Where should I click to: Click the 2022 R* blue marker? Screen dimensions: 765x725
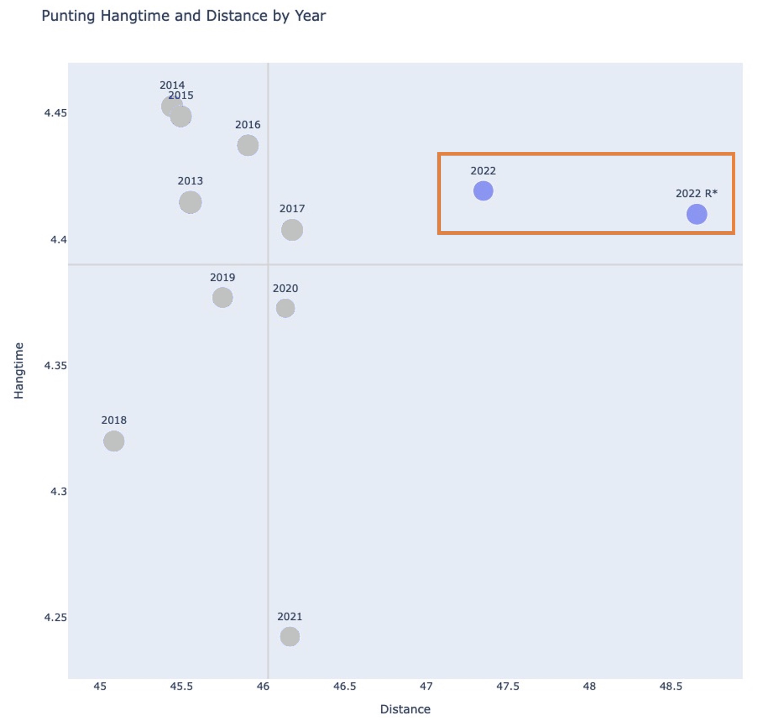[696, 214]
